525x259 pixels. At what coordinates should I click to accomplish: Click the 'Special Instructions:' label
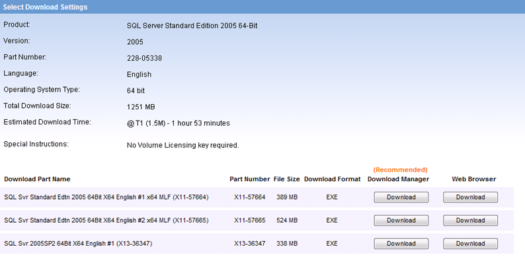[x=36, y=144]
